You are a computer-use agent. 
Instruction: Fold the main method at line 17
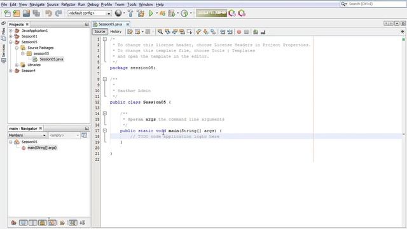[105, 130]
